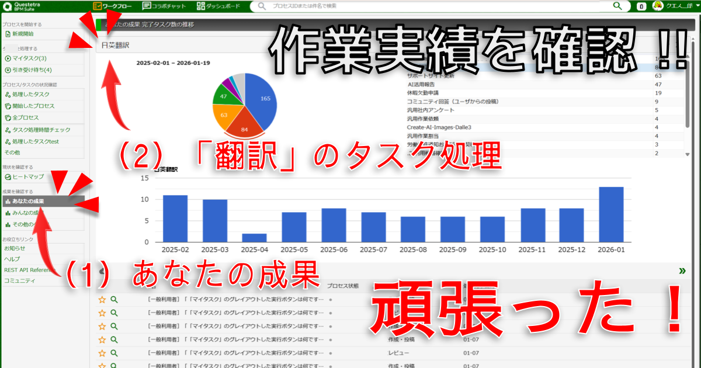Click the 2025-03 bar in the chart
The image size is (701, 368).
(x=215, y=221)
